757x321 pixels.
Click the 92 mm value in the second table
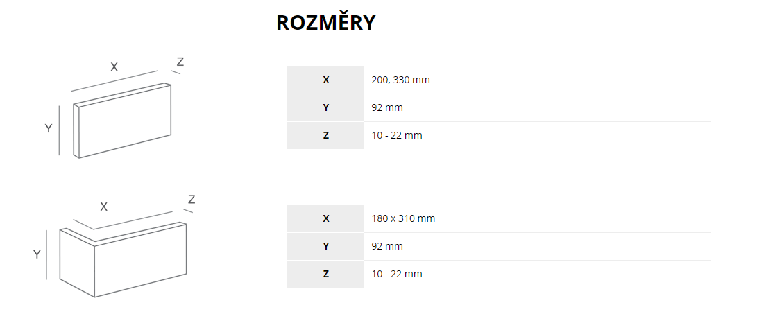(x=387, y=246)
